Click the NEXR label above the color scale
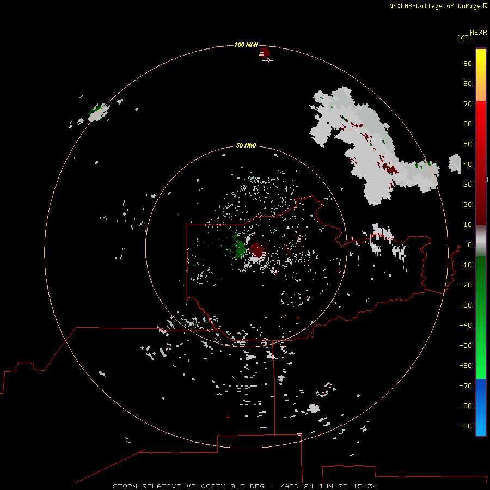 click(478, 33)
